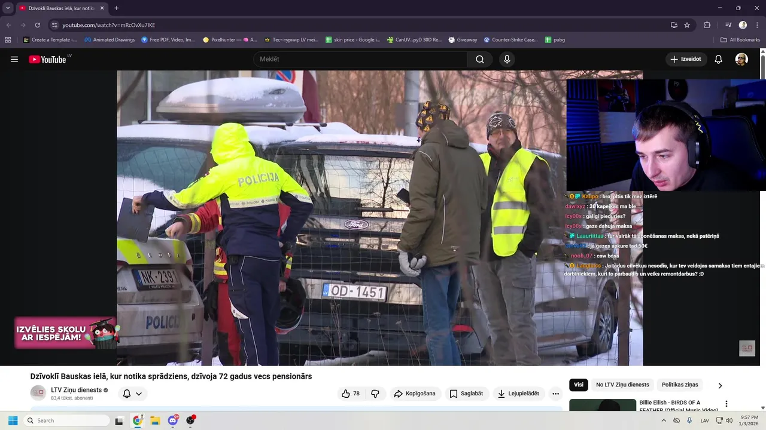
Task: Select the Politikas ziņas filter chip
Action: tap(680, 385)
